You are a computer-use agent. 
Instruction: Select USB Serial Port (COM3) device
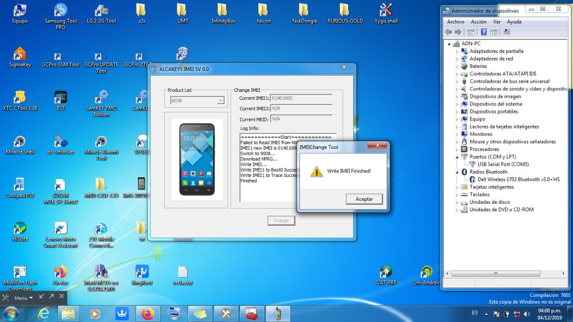click(x=503, y=164)
